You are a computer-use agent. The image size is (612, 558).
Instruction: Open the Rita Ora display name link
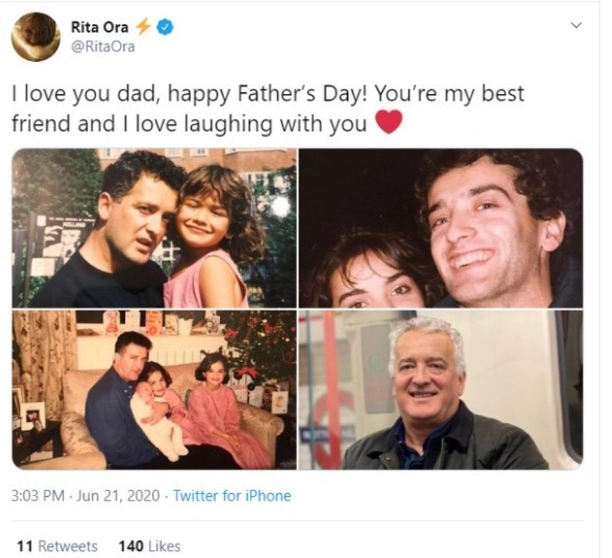[x=99, y=27]
